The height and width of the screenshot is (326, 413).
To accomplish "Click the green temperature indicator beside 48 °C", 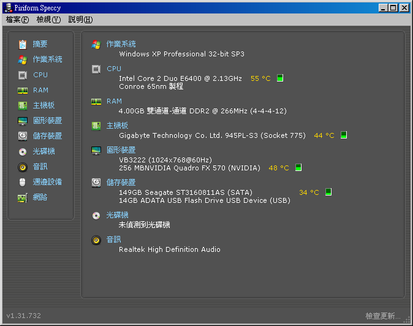I will (298, 167).
